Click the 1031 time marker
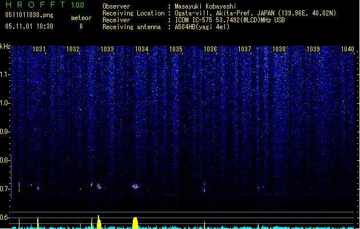 coord(39,49)
